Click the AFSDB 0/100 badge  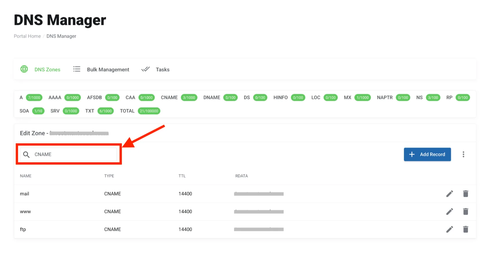point(112,98)
